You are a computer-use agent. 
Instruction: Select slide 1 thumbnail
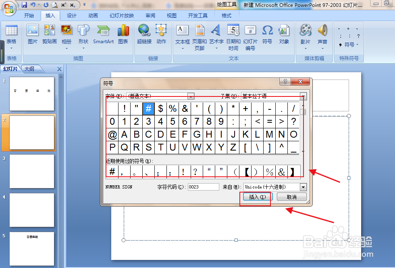coord(32,94)
